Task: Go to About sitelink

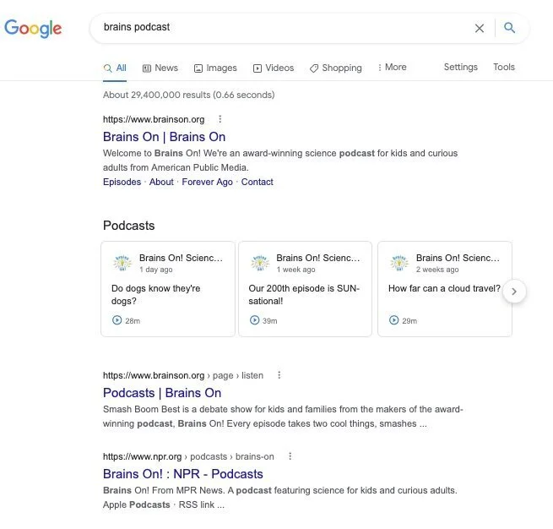Action: click(161, 182)
